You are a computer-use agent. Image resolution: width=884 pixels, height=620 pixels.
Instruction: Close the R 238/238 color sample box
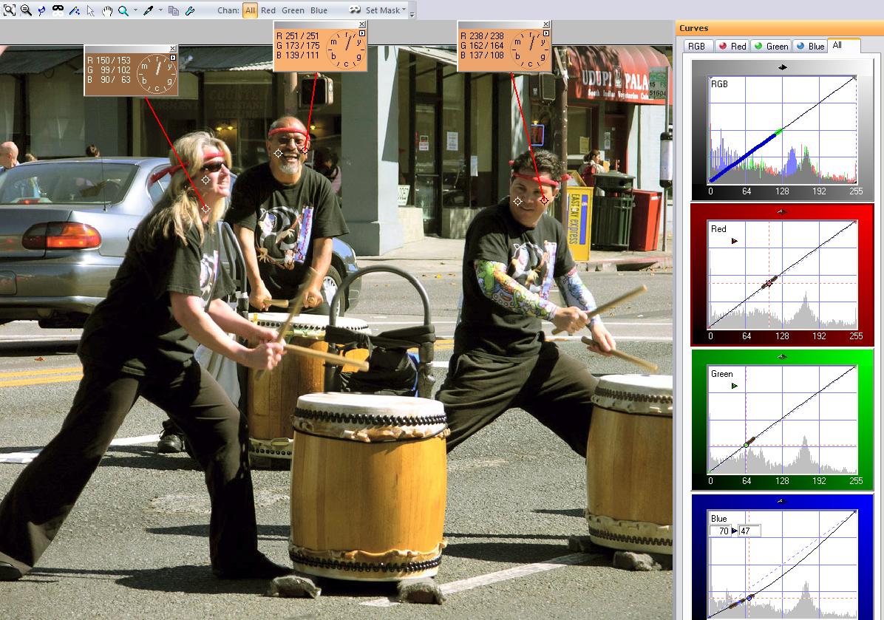[545, 24]
